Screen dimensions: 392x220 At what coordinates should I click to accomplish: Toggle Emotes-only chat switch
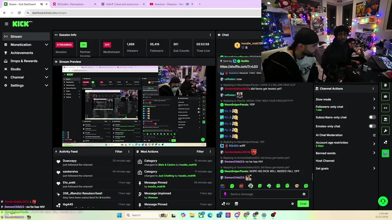pos(372,126)
